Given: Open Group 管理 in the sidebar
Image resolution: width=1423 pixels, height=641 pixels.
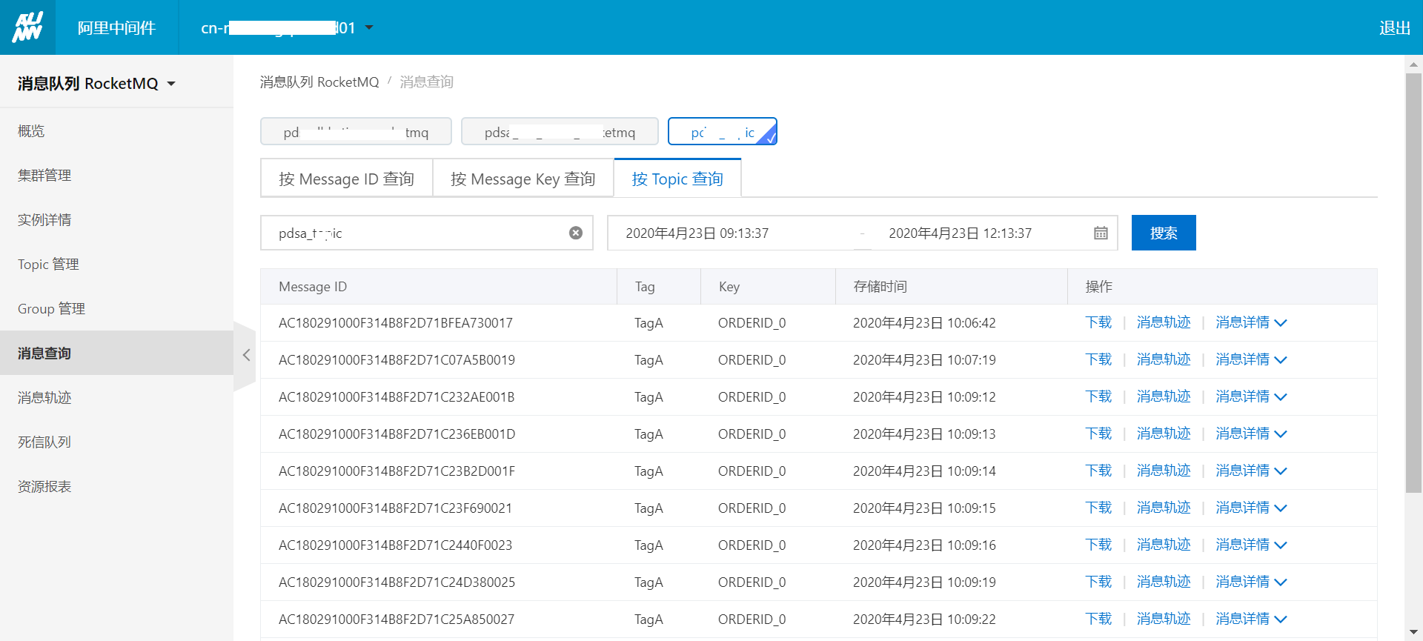Looking at the screenshot, I should click(116, 309).
